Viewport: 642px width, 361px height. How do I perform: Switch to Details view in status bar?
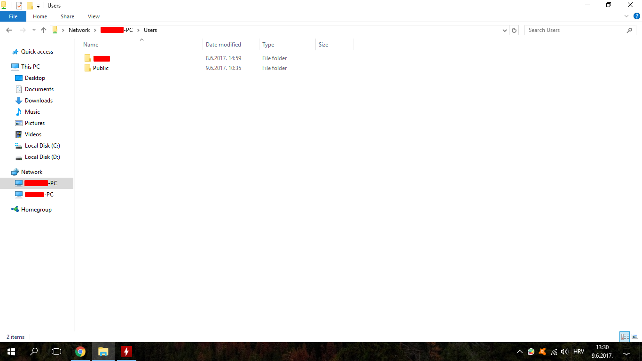[x=625, y=337]
